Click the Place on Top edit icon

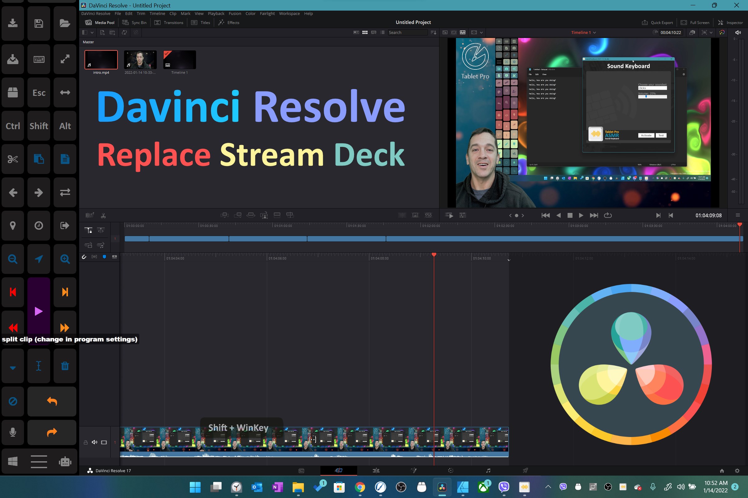(277, 215)
